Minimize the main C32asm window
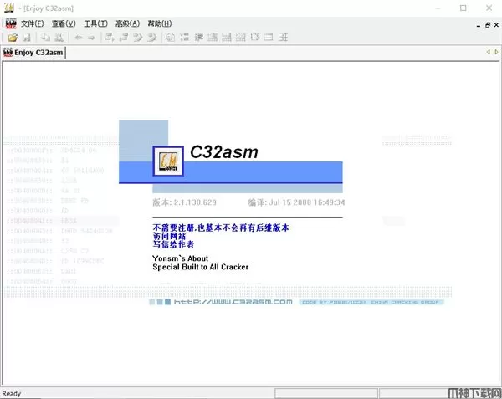The height and width of the screenshot is (399, 502). click(438, 8)
